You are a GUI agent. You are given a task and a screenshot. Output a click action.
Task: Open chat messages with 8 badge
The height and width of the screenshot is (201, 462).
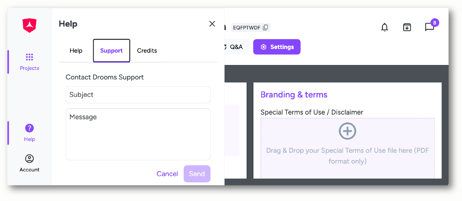click(430, 27)
